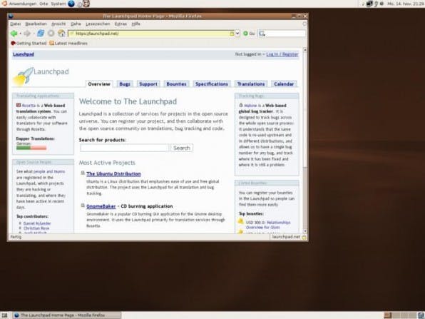Click the green Go button icon
This screenshot has height=319, width=425.
245,34
